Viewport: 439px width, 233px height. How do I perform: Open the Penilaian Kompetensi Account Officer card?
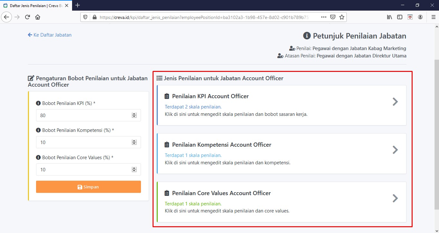point(282,154)
